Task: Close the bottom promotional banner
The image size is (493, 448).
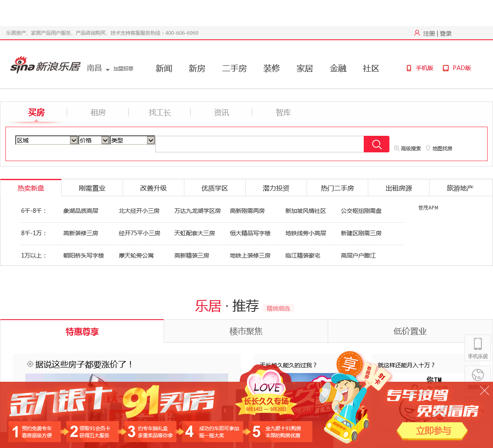Action: [x=485, y=390]
